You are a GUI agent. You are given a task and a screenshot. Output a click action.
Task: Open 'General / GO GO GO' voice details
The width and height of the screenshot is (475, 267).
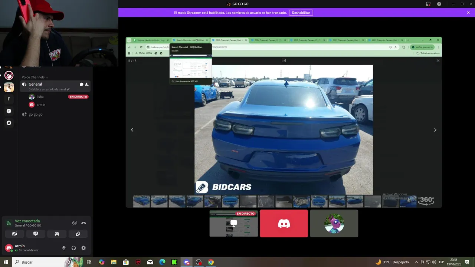[x=28, y=225]
